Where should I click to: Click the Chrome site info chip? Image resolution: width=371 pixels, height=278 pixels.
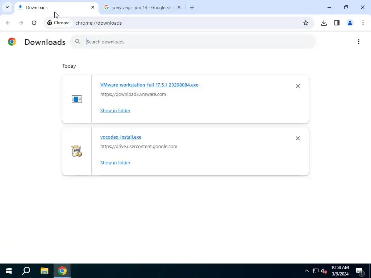tap(58, 23)
